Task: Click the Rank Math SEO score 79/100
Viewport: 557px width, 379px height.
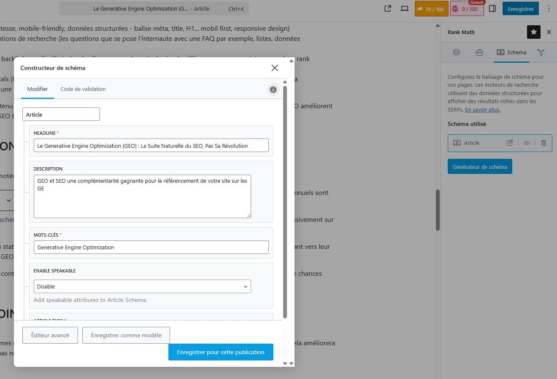Action: click(x=431, y=9)
